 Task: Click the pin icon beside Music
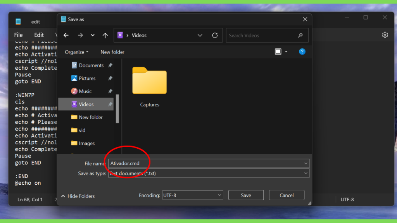click(110, 91)
